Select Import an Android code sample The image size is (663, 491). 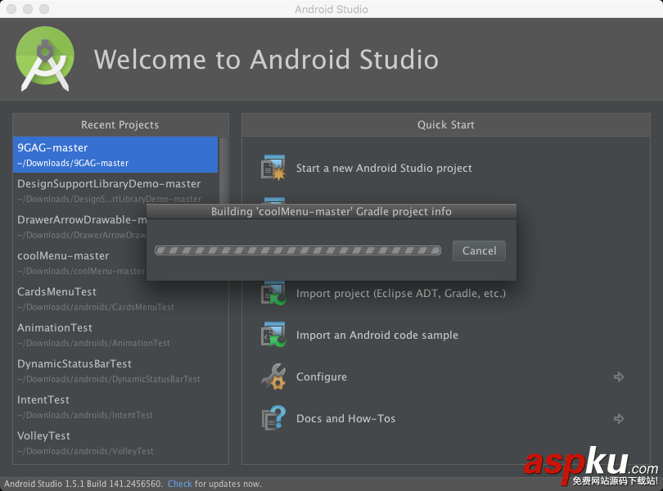(377, 335)
